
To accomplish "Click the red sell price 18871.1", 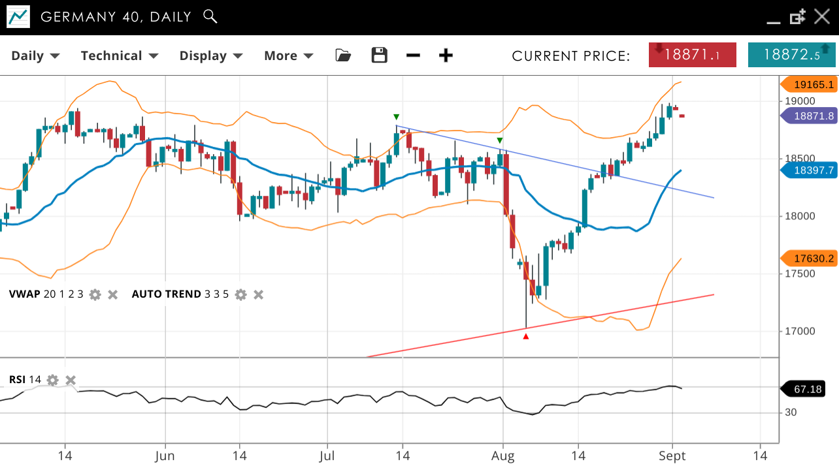I will 693,55.
